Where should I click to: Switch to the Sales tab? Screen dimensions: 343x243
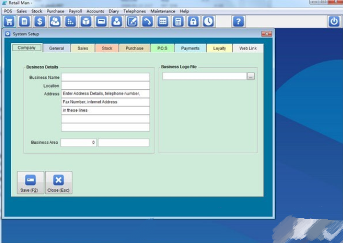tap(83, 48)
